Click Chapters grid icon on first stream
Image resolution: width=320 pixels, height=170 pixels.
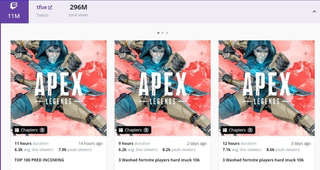17,130
